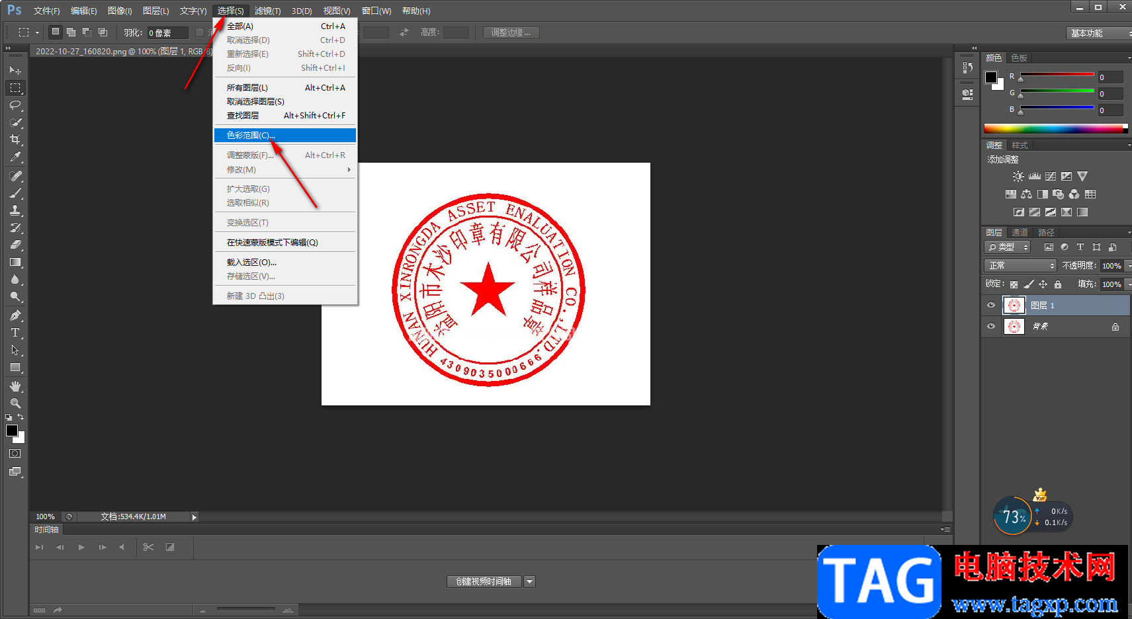The width and height of the screenshot is (1132, 619).
Task: Expand the 修改(M) submenu
Action: [285, 170]
